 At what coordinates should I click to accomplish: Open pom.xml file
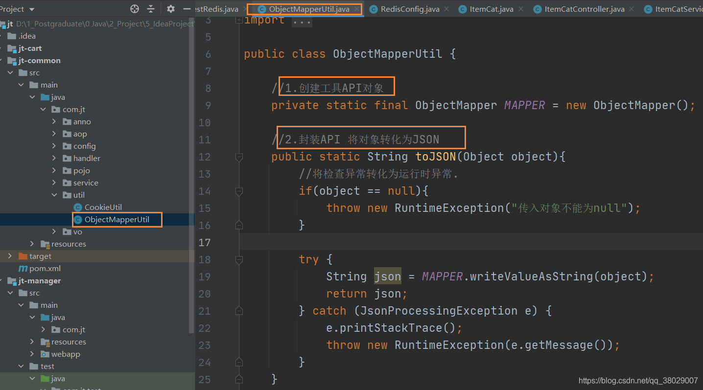45,268
